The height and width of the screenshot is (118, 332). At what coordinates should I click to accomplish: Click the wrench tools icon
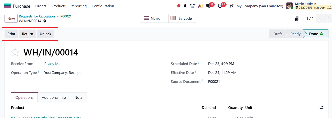(x=231, y=6)
